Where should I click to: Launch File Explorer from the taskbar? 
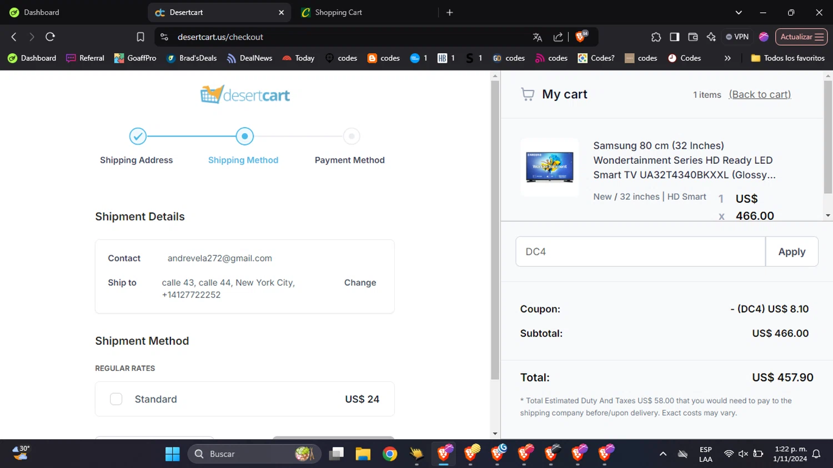pyautogui.click(x=363, y=454)
